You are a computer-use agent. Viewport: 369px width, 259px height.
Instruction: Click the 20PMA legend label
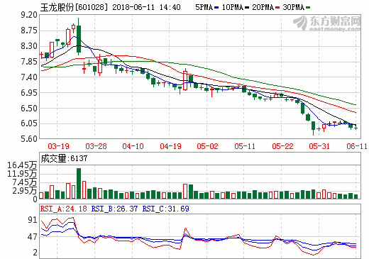point(263,7)
